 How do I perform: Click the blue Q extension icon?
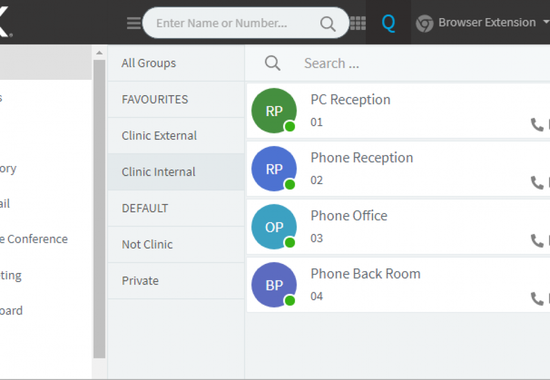(x=388, y=23)
